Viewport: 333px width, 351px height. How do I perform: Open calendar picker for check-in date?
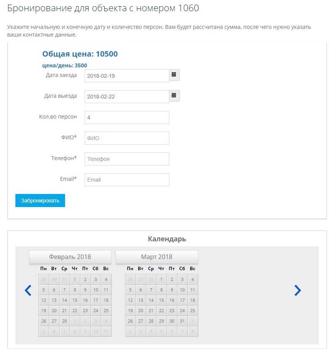(x=174, y=75)
